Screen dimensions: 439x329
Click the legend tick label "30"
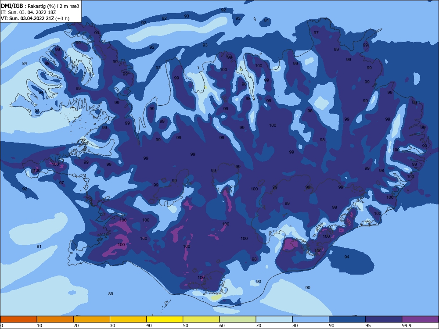[112, 325]
